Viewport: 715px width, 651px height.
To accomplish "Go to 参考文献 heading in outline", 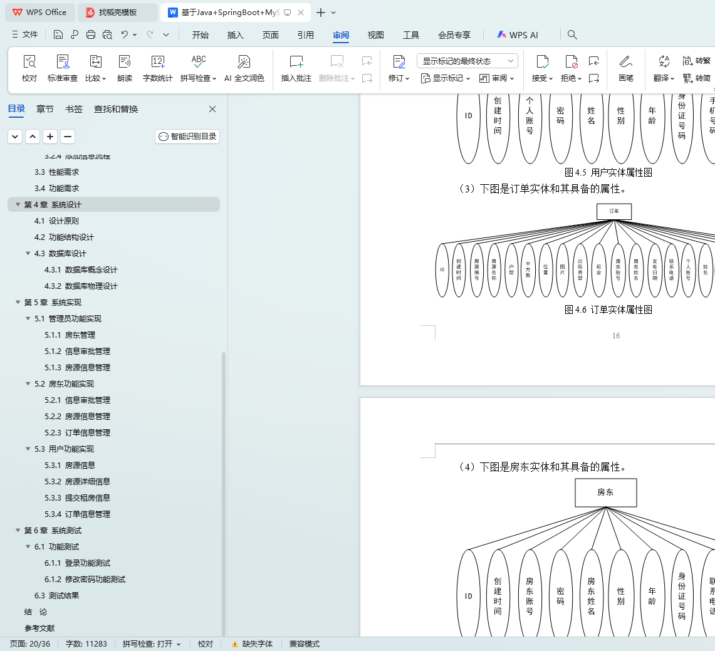I will 39,628.
